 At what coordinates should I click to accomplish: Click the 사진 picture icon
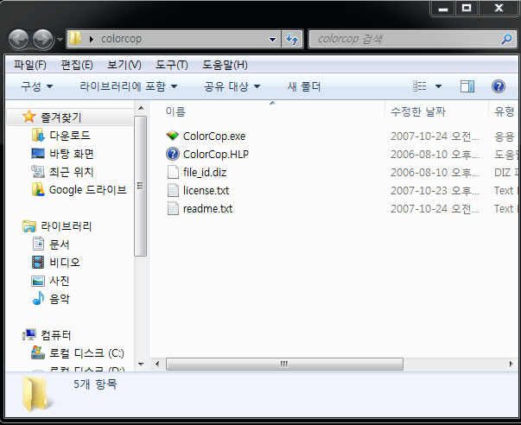(x=38, y=281)
